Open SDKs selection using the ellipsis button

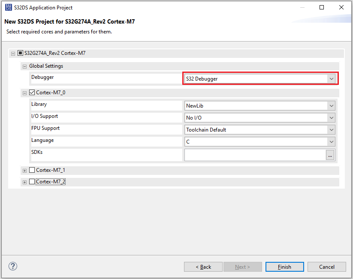pyautogui.click(x=330, y=155)
